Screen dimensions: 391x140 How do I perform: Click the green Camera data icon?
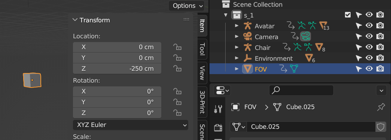tap(305, 36)
